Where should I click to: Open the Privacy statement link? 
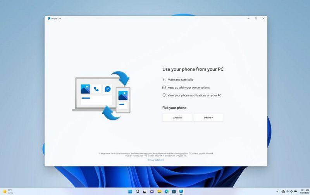[156, 160]
